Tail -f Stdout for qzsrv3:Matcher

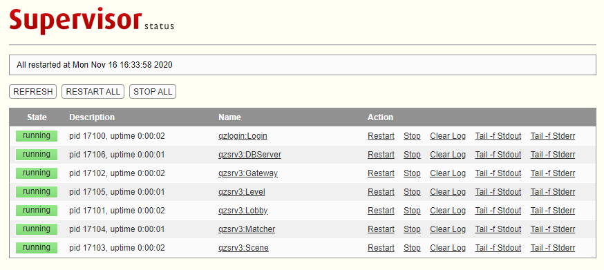(498, 229)
